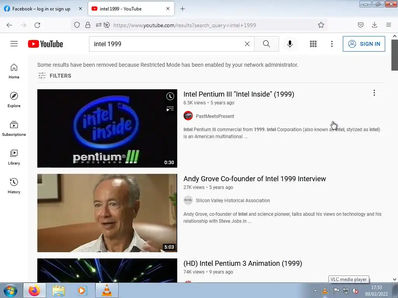
Task: Open Subscriptions in sidebar
Action: [14, 129]
